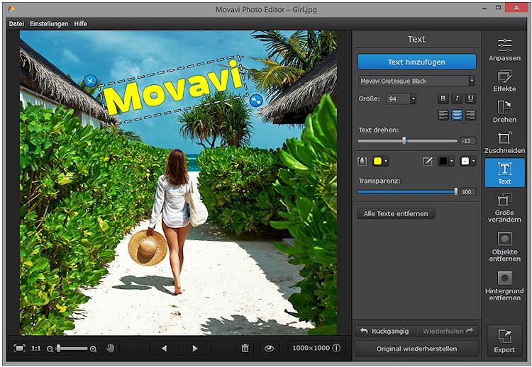Open the Objekte entfernen tool
The width and height of the screenshot is (532, 367).
pos(504,247)
